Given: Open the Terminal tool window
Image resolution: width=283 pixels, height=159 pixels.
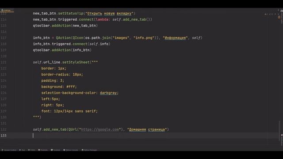Looking at the screenshot, I should (55, 150).
